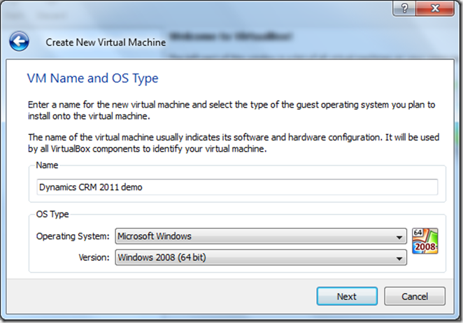The width and height of the screenshot is (463, 323).
Task: Click the Create New Virtual Machine title
Action: click(106, 42)
